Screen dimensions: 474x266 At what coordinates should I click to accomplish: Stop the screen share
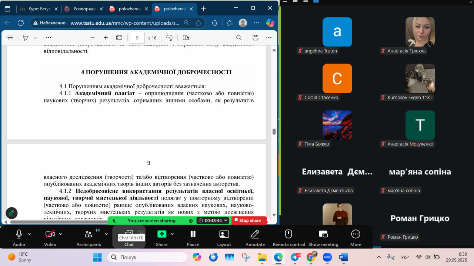click(x=249, y=221)
